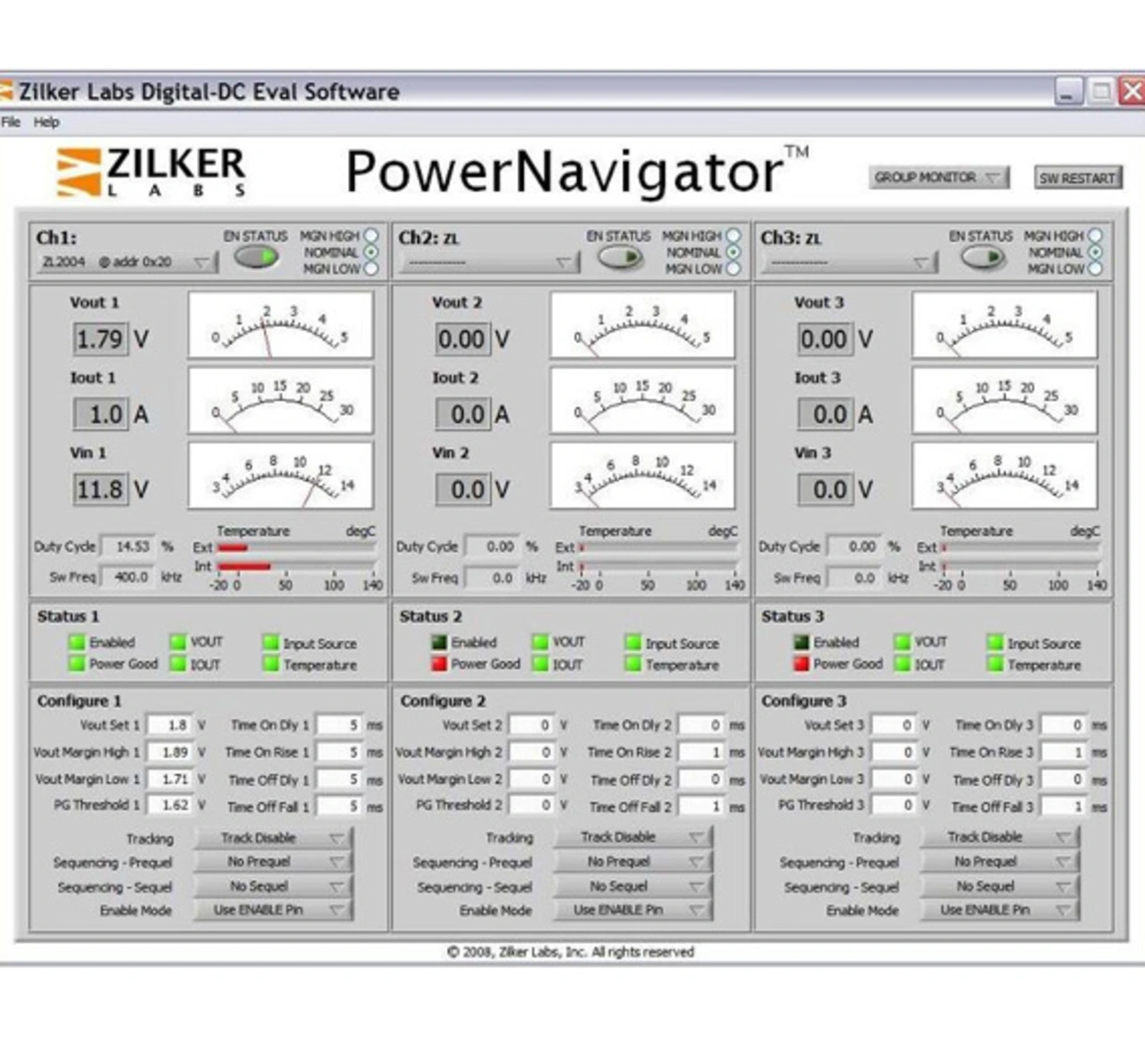Click Status 3 red Power Good indicator

(x=801, y=663)
